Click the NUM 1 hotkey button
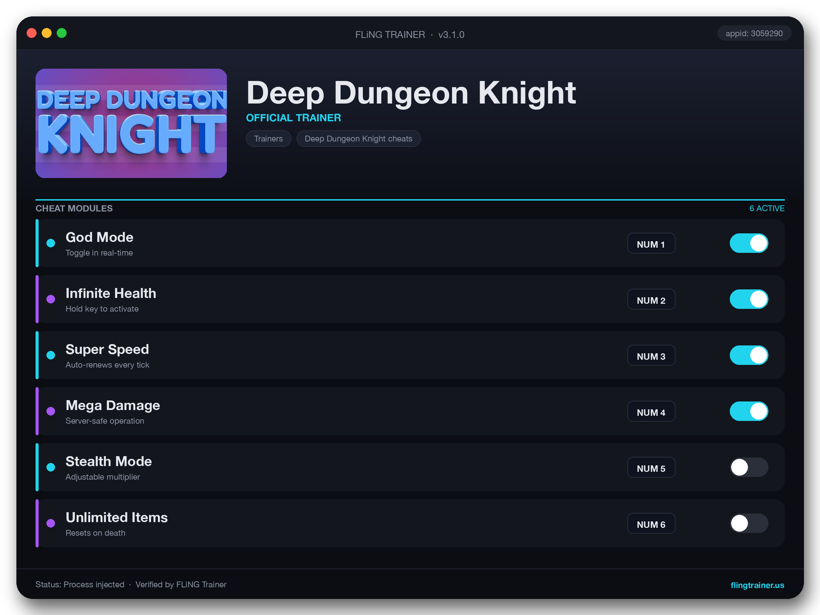 click(x=651, y=243)
